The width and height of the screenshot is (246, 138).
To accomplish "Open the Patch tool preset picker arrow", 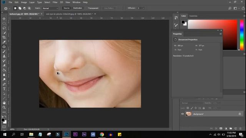I will click(x=9, y=8).
